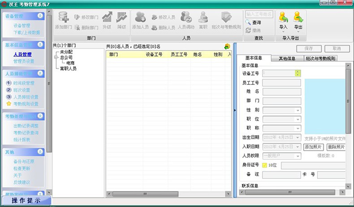Open Shifts and Attendance Rules (班次与考勤规则) toolbar icon
The image size is (354, 207).
pyautogui.click(x=226, y=17)
